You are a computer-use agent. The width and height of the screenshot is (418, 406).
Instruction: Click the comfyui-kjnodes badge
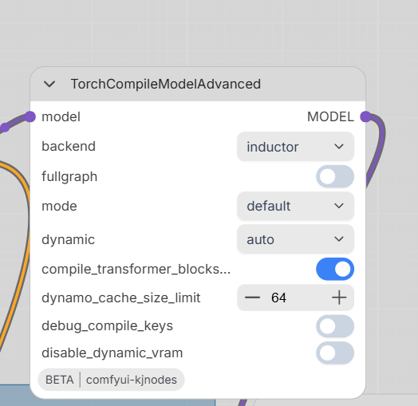pyautogui.click(x=132, y=380)
